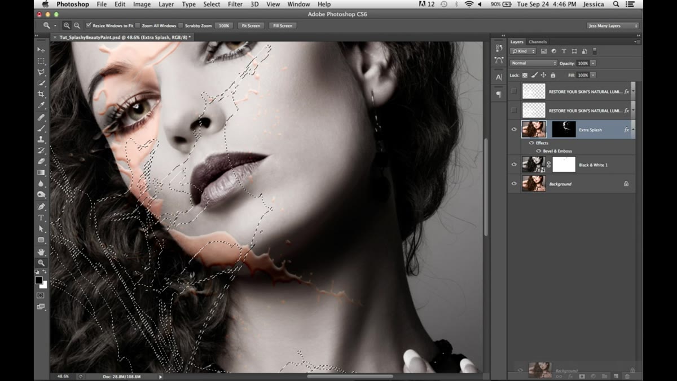
Task: Open the Select menu
Action: [x=212, y=4]
